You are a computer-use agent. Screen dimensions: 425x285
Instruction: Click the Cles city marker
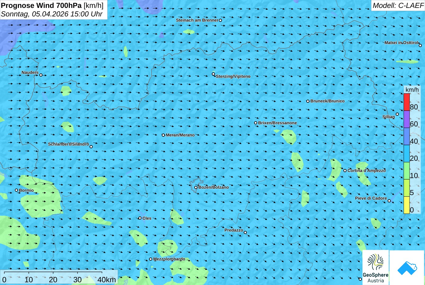click(140, 218)
